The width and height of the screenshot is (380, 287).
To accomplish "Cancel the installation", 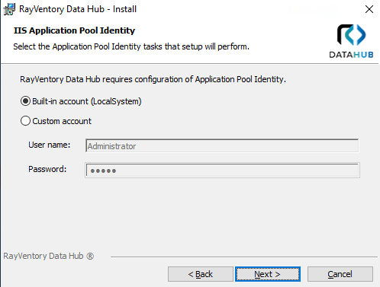I will (340, 274).
